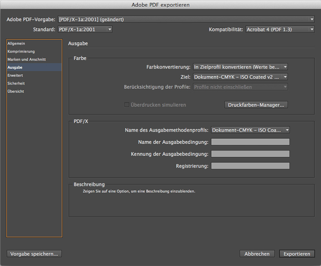Open the Ziel Dokument-CMYK dropdown
321x266 pixels.
[x=240, y=77]
